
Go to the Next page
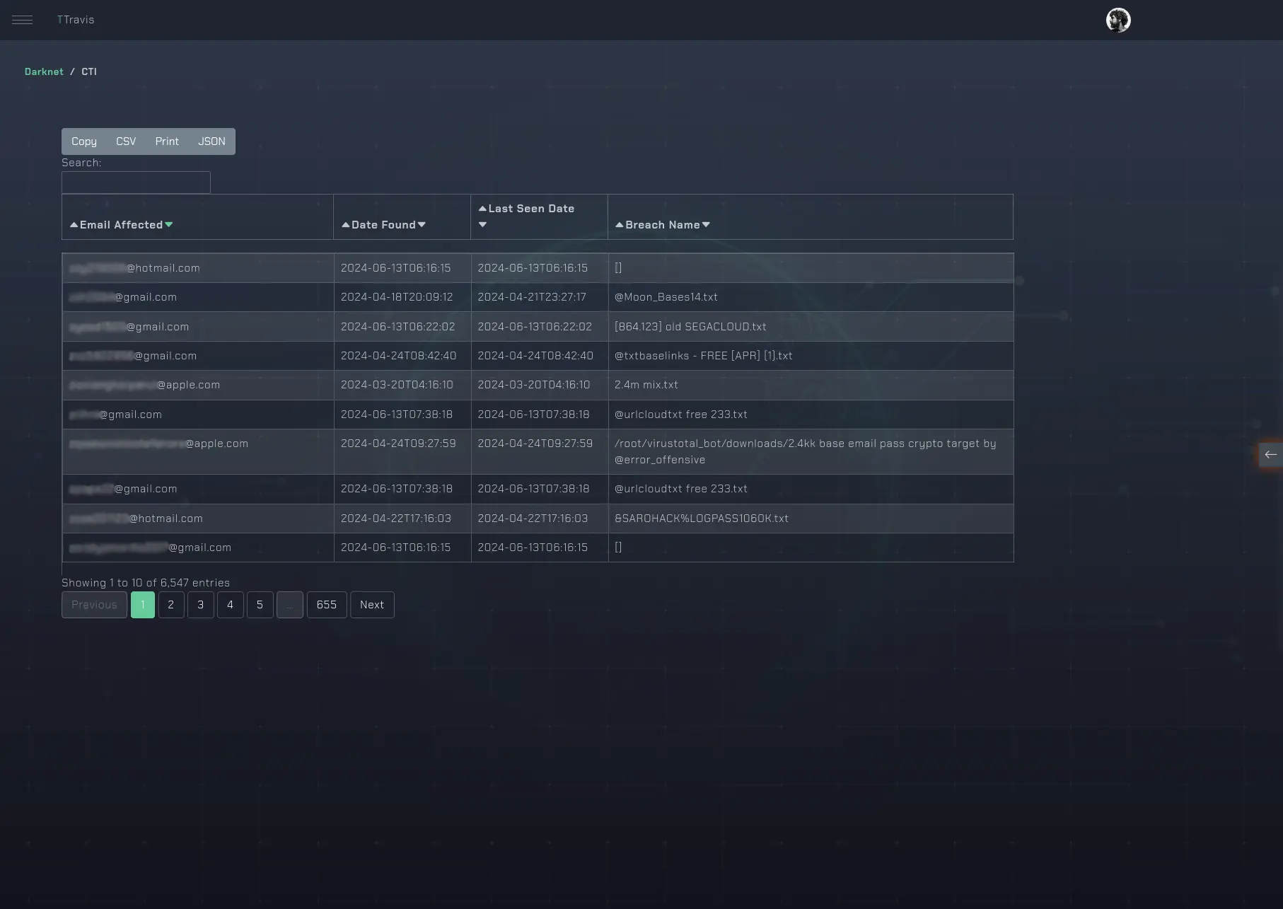372,605
